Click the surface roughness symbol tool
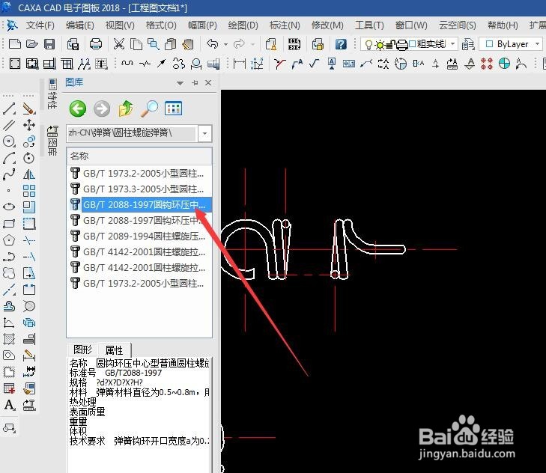 [315, 64]
